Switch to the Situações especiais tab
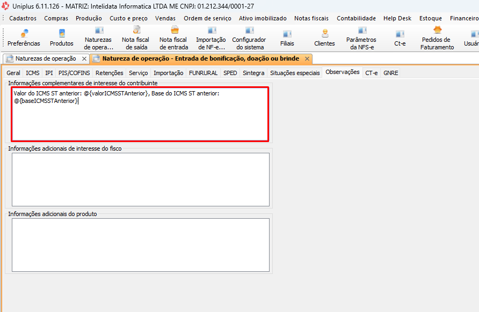The image size is (479, 312). pos(295,73)
